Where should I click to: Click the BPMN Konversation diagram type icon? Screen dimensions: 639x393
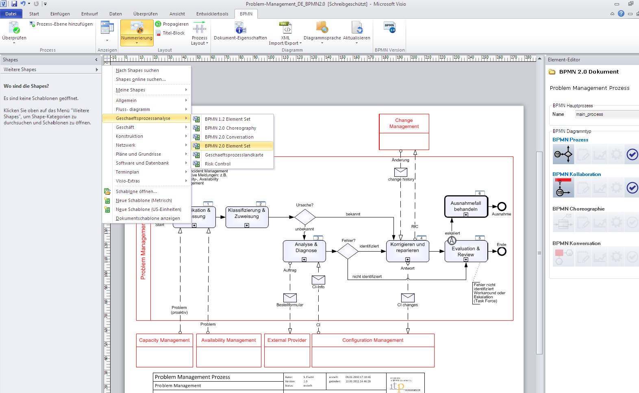[x=563, y=257]
